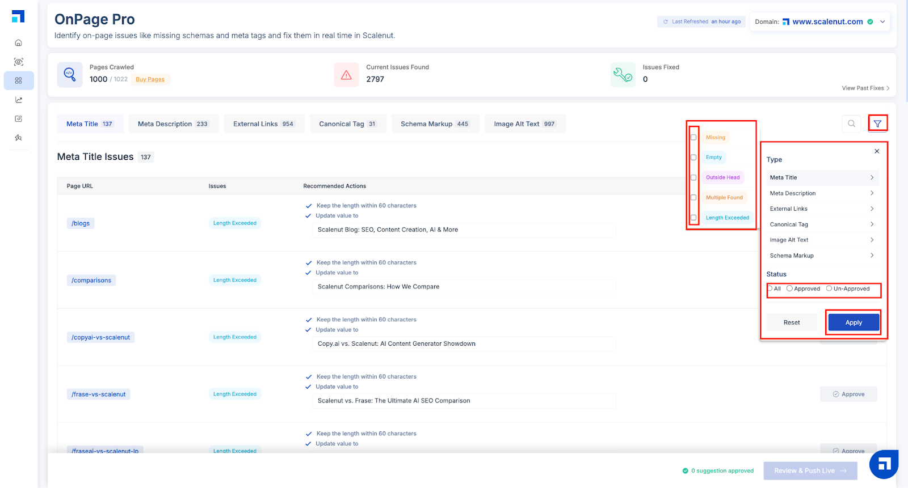The width and height of the screenshot is (908, 488).
Task: Expand the Schema Markup type filter
Action: [822, 256]
